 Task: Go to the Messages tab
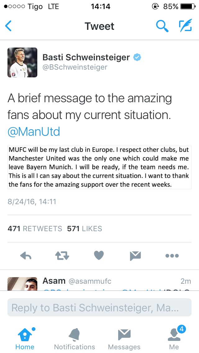point(124,338)
